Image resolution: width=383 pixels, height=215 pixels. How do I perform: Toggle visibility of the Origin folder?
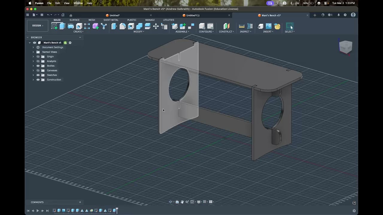click(38, 56)
